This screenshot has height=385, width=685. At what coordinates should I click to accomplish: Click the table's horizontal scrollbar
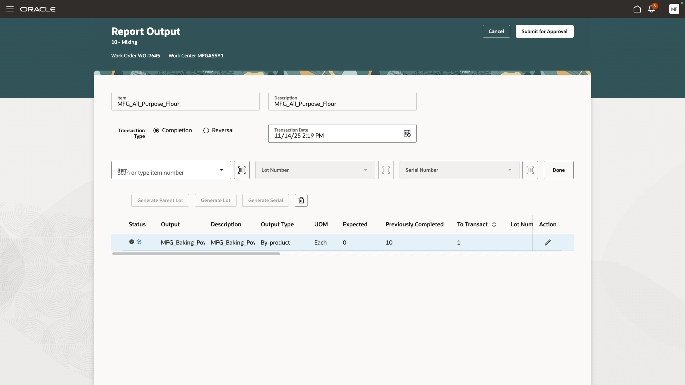pyautogui.click(x=196, y=254)
